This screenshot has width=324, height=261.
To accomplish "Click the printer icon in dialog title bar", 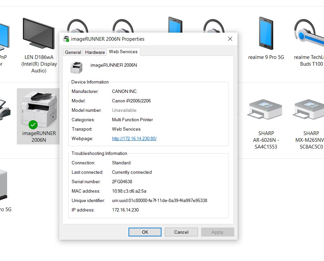I will pyautogui.click(x=66, y=39).
